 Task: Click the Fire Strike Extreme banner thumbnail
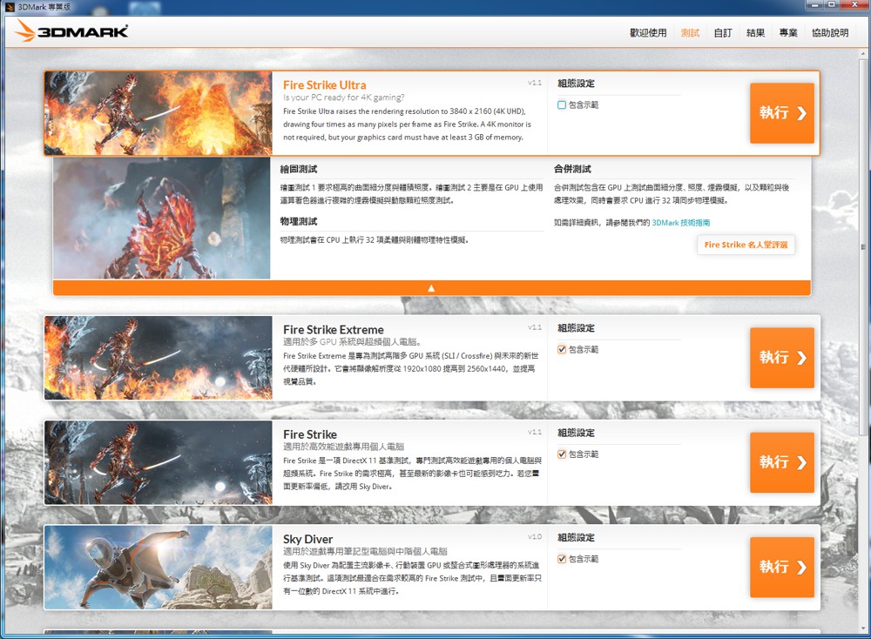[x=159, y=358]
